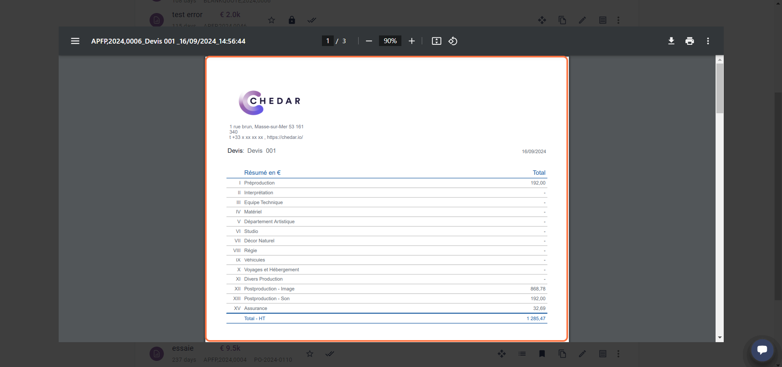The width and height of the screenshot is (782, 367).
Task: Click the Préproduction row in summary
Action: coord(387,183)
